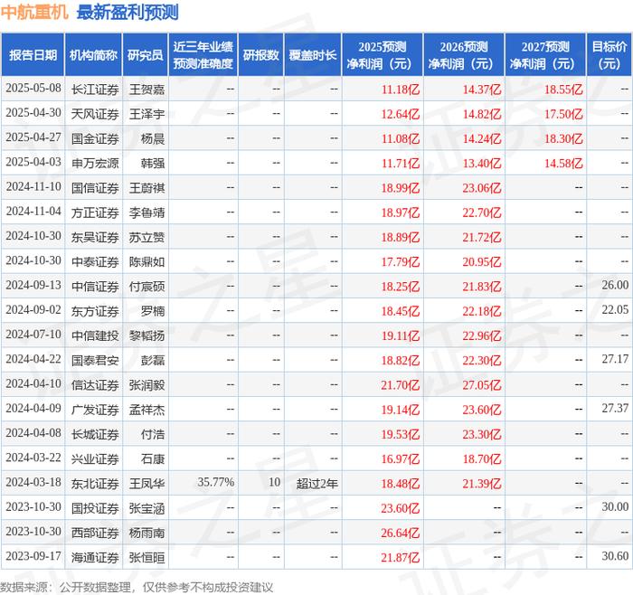The width and height of the screenshot is (633, 595).
Task: Click the 超过2年 coverage duration
Action: 316,483
